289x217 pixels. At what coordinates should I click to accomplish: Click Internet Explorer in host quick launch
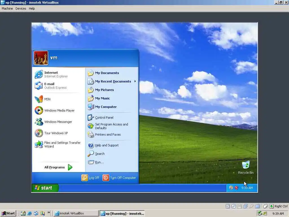tap(29, 213)
